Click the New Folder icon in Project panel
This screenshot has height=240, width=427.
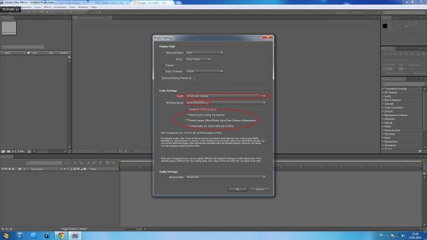pos(9,151)
